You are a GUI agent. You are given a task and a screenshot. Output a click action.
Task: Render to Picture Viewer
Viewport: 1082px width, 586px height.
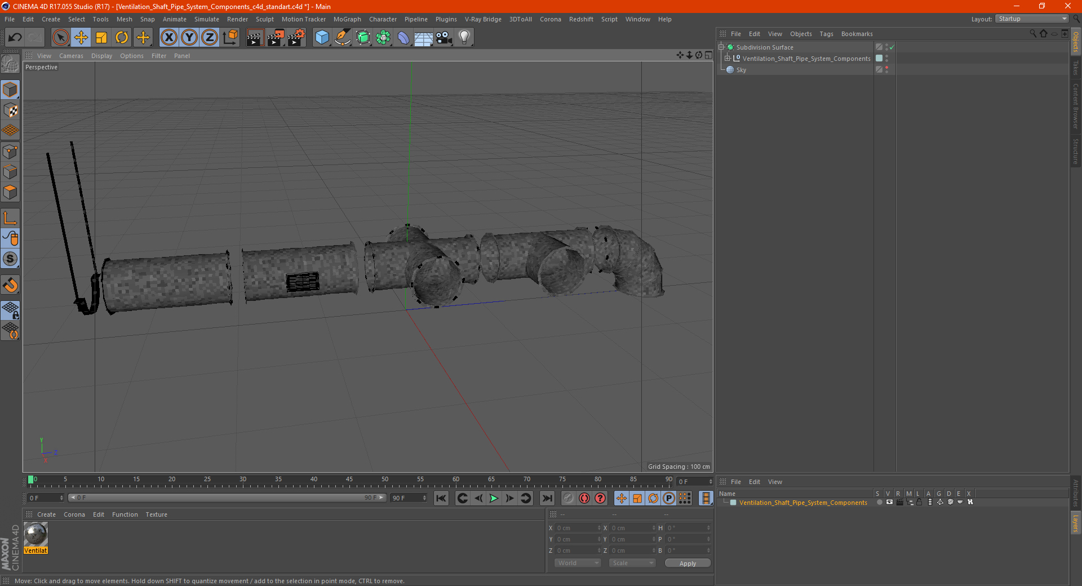[x=276, y=38]
